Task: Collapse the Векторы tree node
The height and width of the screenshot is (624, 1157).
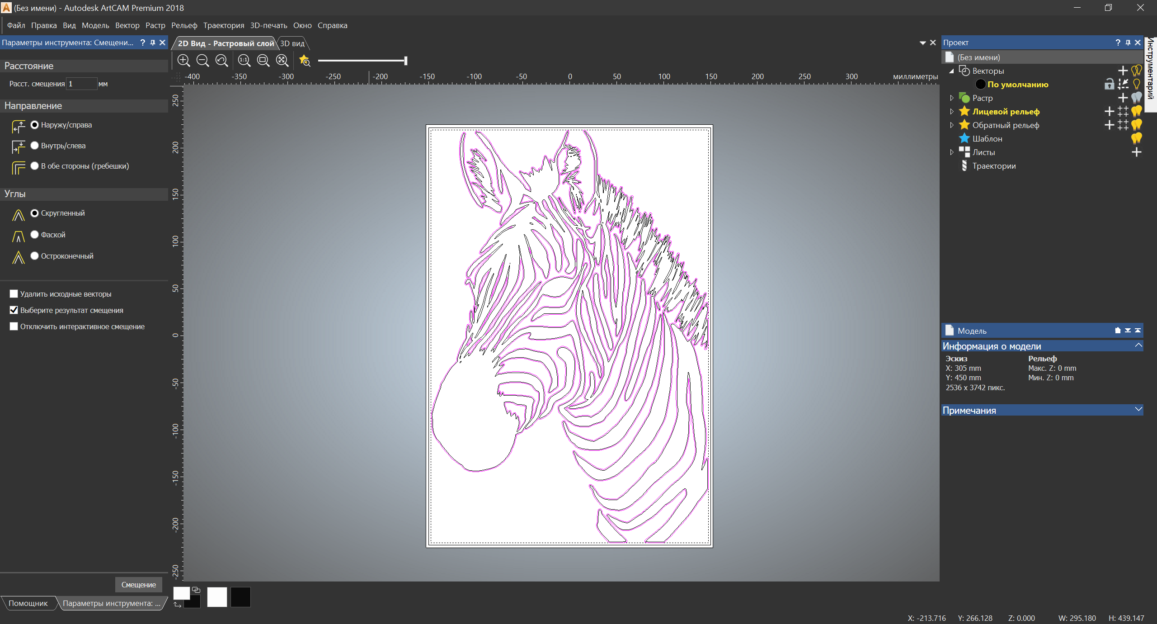Action: click(952, 71)
